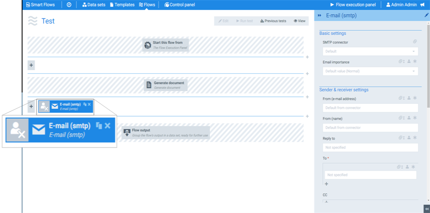Duplicate the E-mail (smtp) step with copy icon
Image resolution: width=430 pixels, height=213 pixels.
pyautogui.click(x=85, y=105)
